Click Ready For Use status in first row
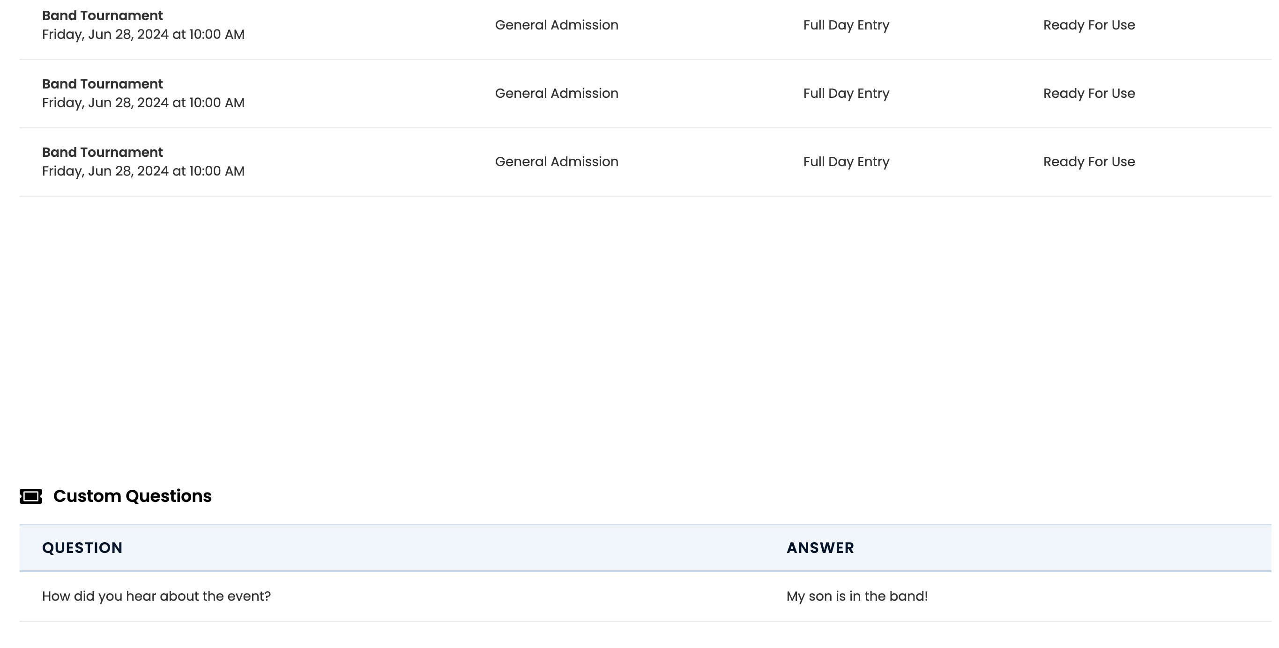This screenshot has width=1279, height=648. point(1089,25)
